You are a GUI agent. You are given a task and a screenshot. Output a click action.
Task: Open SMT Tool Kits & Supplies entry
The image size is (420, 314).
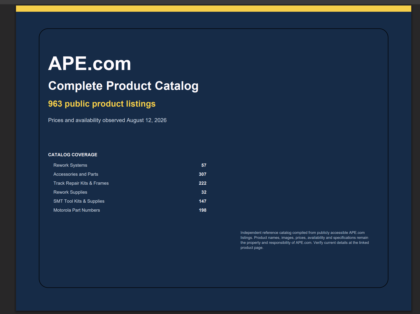[x=79, y=201]
